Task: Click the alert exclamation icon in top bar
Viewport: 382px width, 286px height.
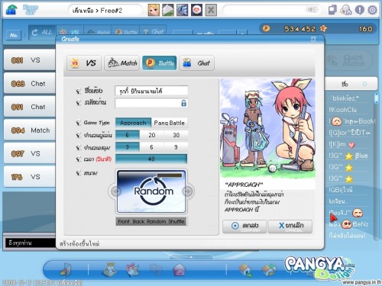Action: (359, 10)
